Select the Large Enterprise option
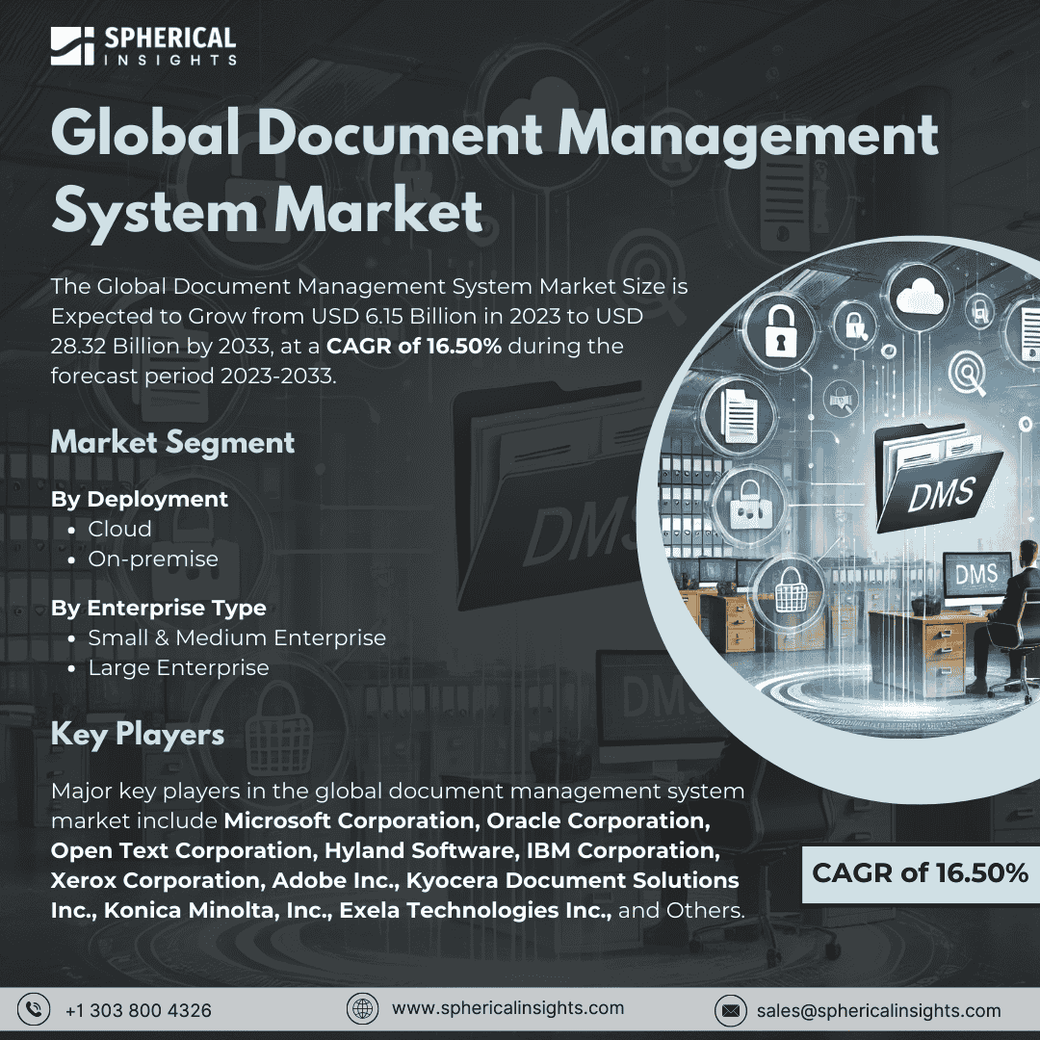 178,667
